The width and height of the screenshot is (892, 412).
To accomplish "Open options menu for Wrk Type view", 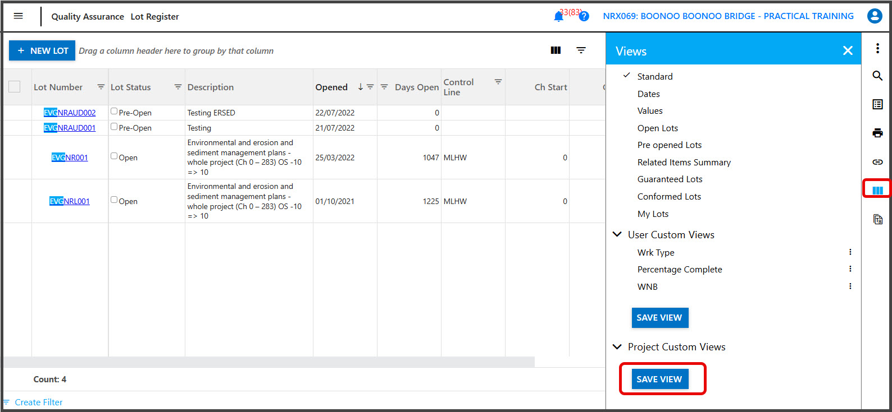I will pos(850,252).
